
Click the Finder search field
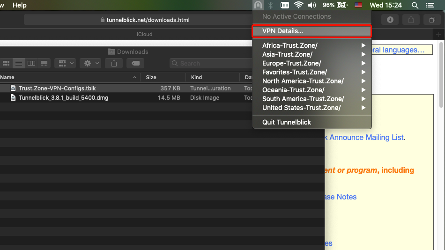211,63
